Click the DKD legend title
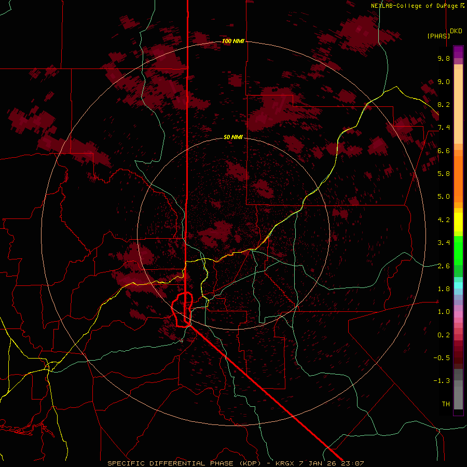Viewport: 467px width, 467px height. click(x=456, y=31)
